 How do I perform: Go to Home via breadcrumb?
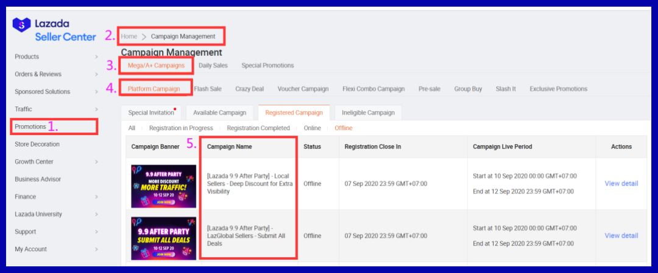129,36
